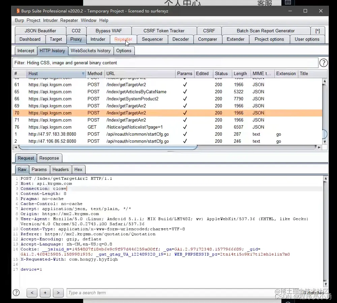Select history row 76 getNoticelist
The image size is (337, 303).
point(167,127)
